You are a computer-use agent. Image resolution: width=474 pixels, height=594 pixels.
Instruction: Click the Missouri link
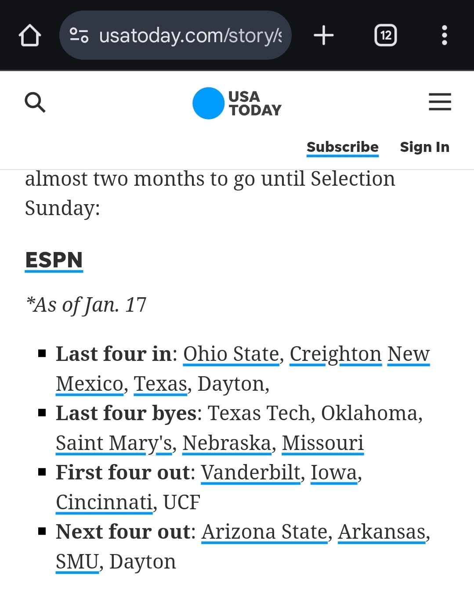[322, 443]
